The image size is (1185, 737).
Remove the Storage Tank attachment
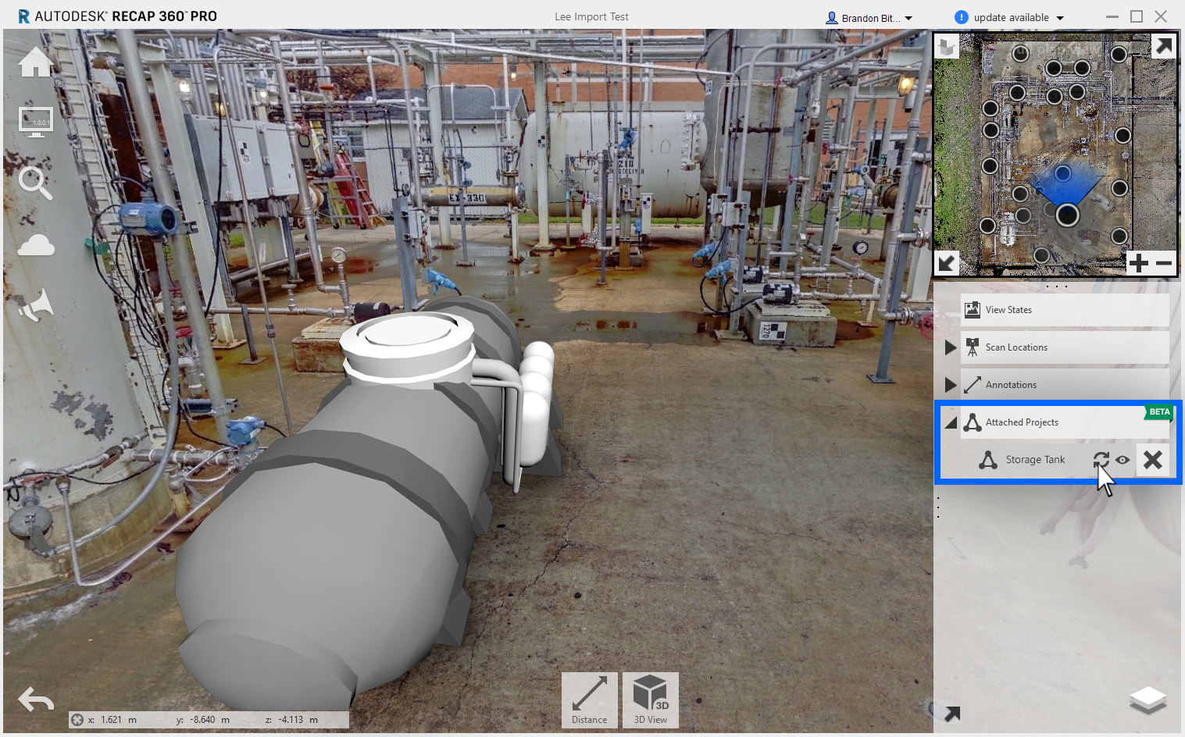coord(1153,460)
